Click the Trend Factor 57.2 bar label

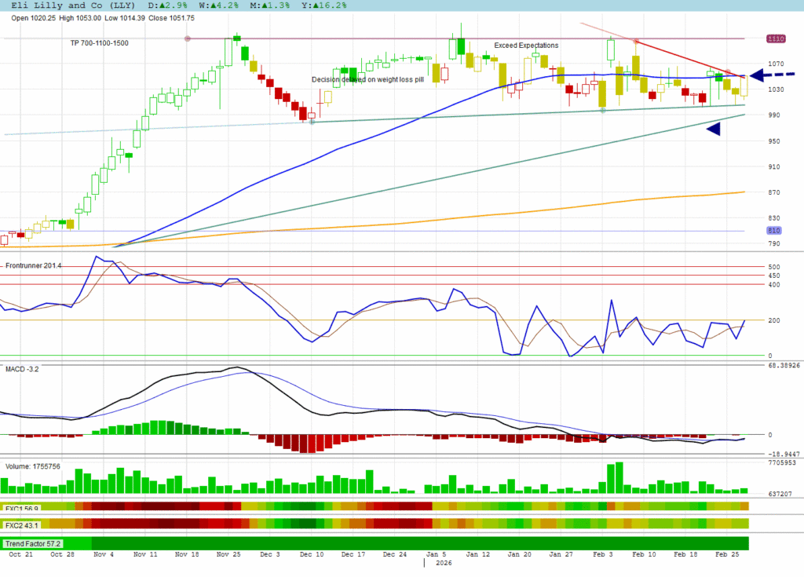[33, 543]
